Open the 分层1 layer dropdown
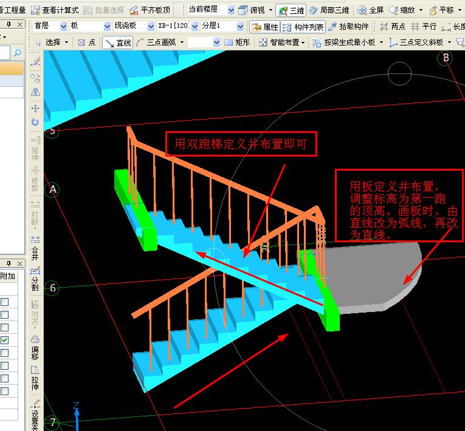This screenshot has height=431, width=465. [241, 27]
